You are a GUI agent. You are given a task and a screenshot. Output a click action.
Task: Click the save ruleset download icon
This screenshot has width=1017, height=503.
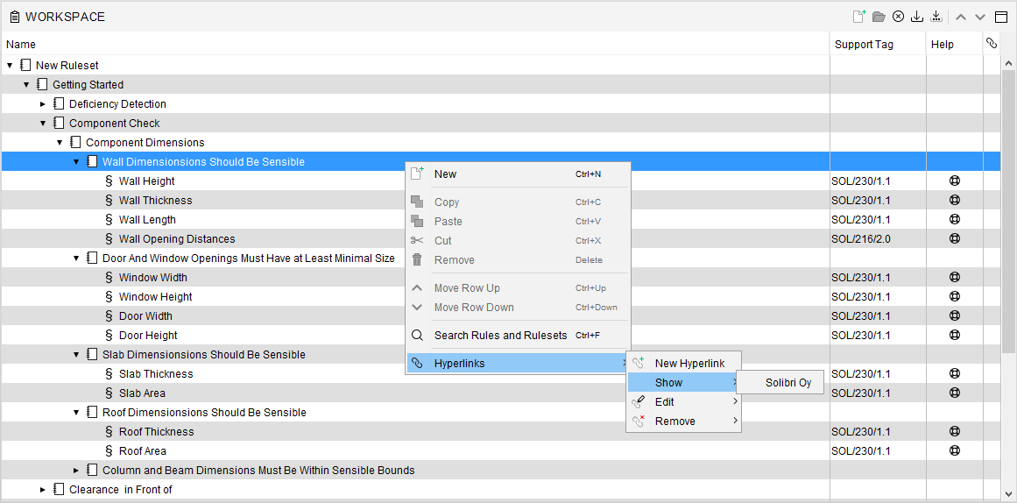click(x=917, y=17)
